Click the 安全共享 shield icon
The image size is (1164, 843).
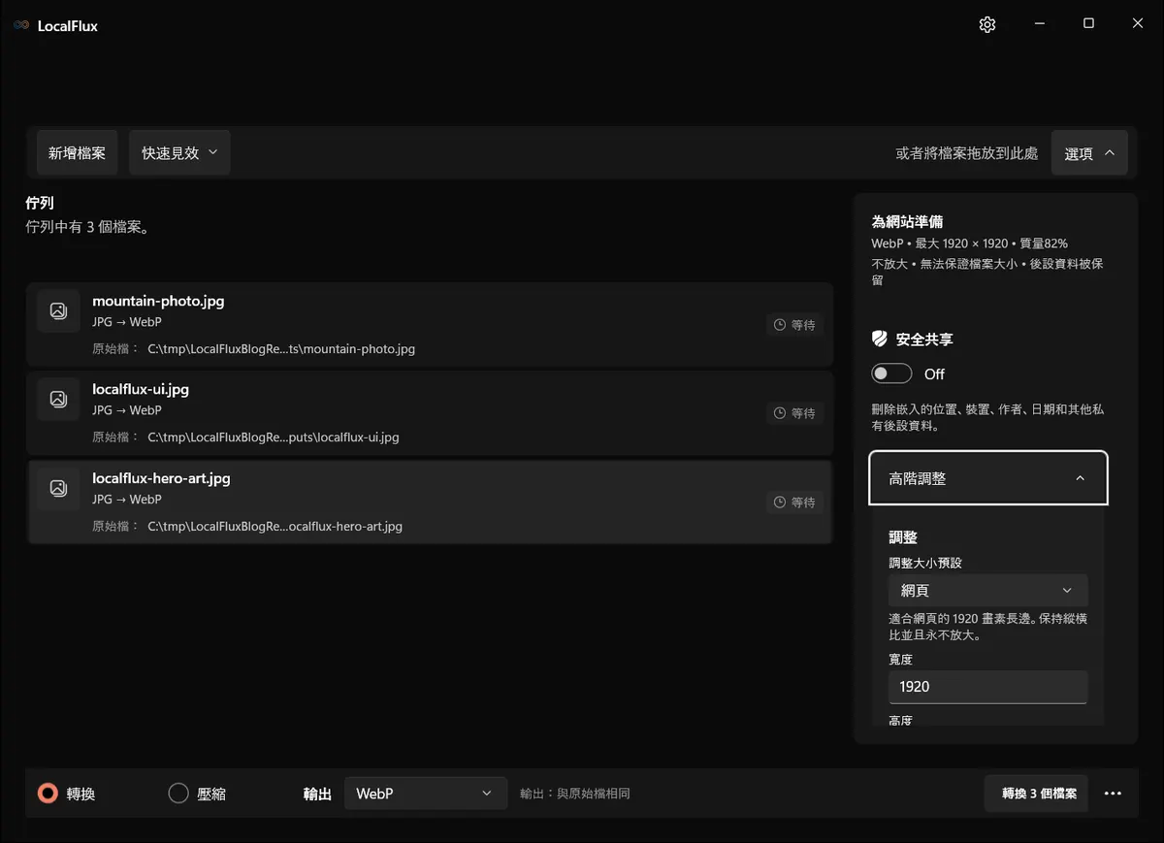(880, 340)
